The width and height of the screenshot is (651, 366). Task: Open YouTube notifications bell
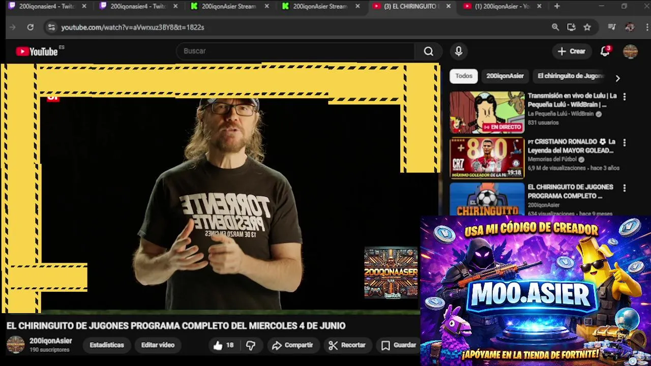[x=605, y=51]
